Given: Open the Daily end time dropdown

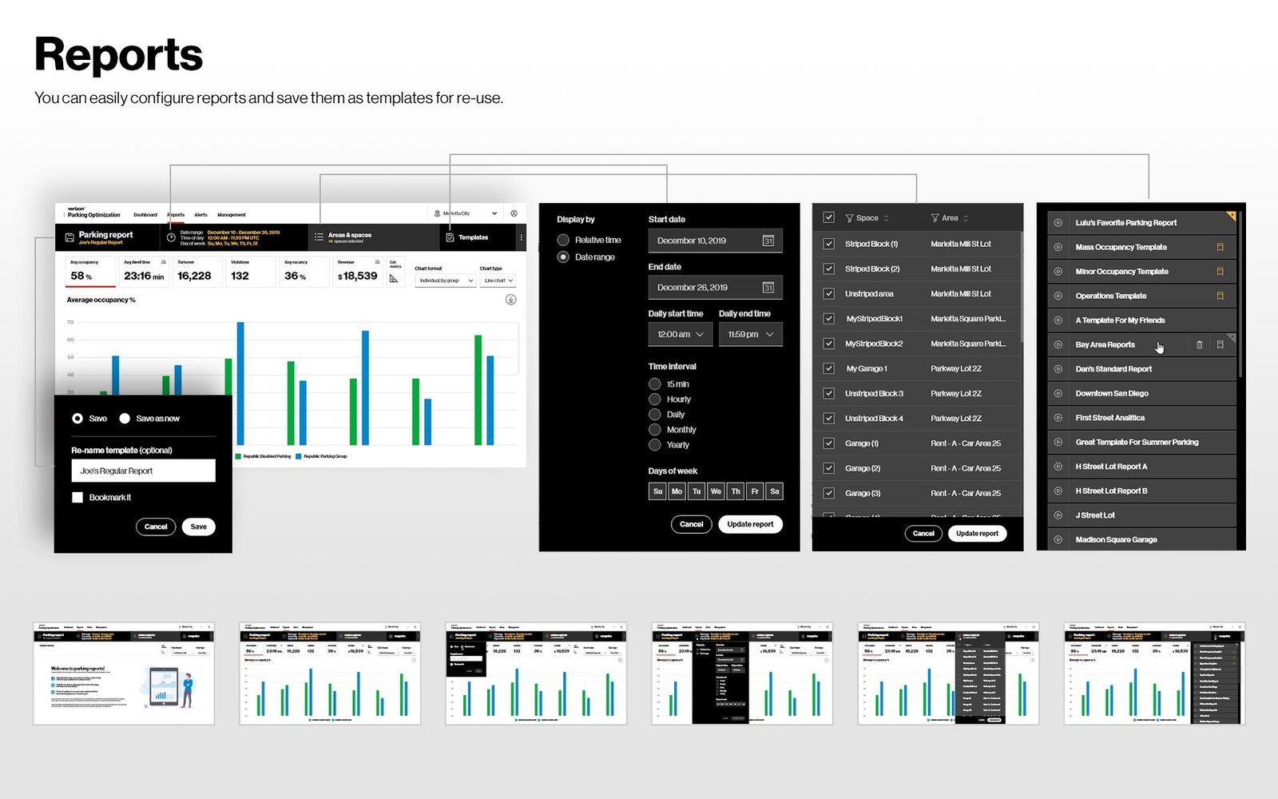Looking at the screenshot, I should (751, 334).
